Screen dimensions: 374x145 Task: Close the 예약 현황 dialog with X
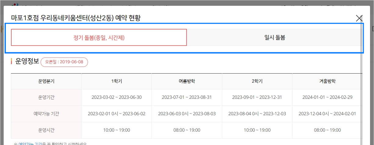(x=359, y=18)
